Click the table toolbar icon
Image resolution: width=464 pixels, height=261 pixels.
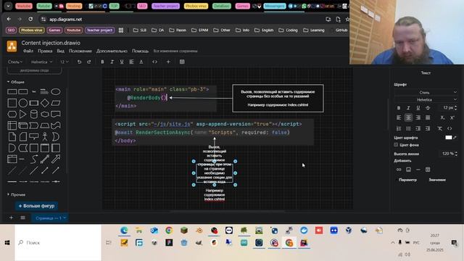point(182,62)
